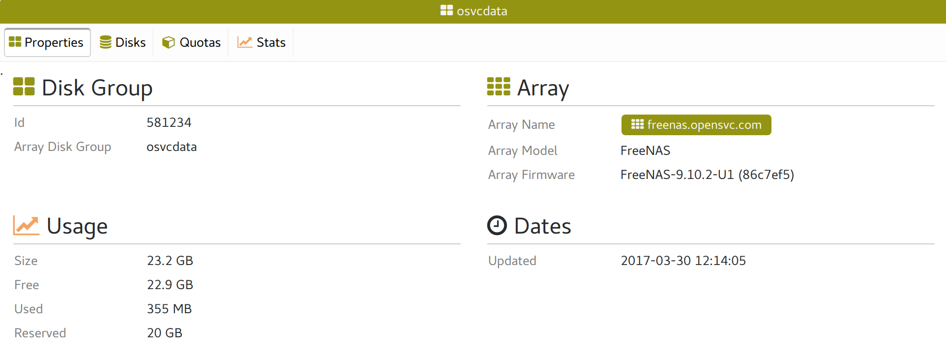Click the Reserved label
Image resolution: width=946 pixels, height=355 pixels.
pos(40,333)
